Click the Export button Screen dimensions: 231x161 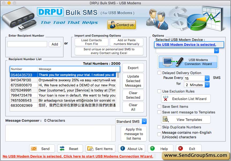point(133,68)
